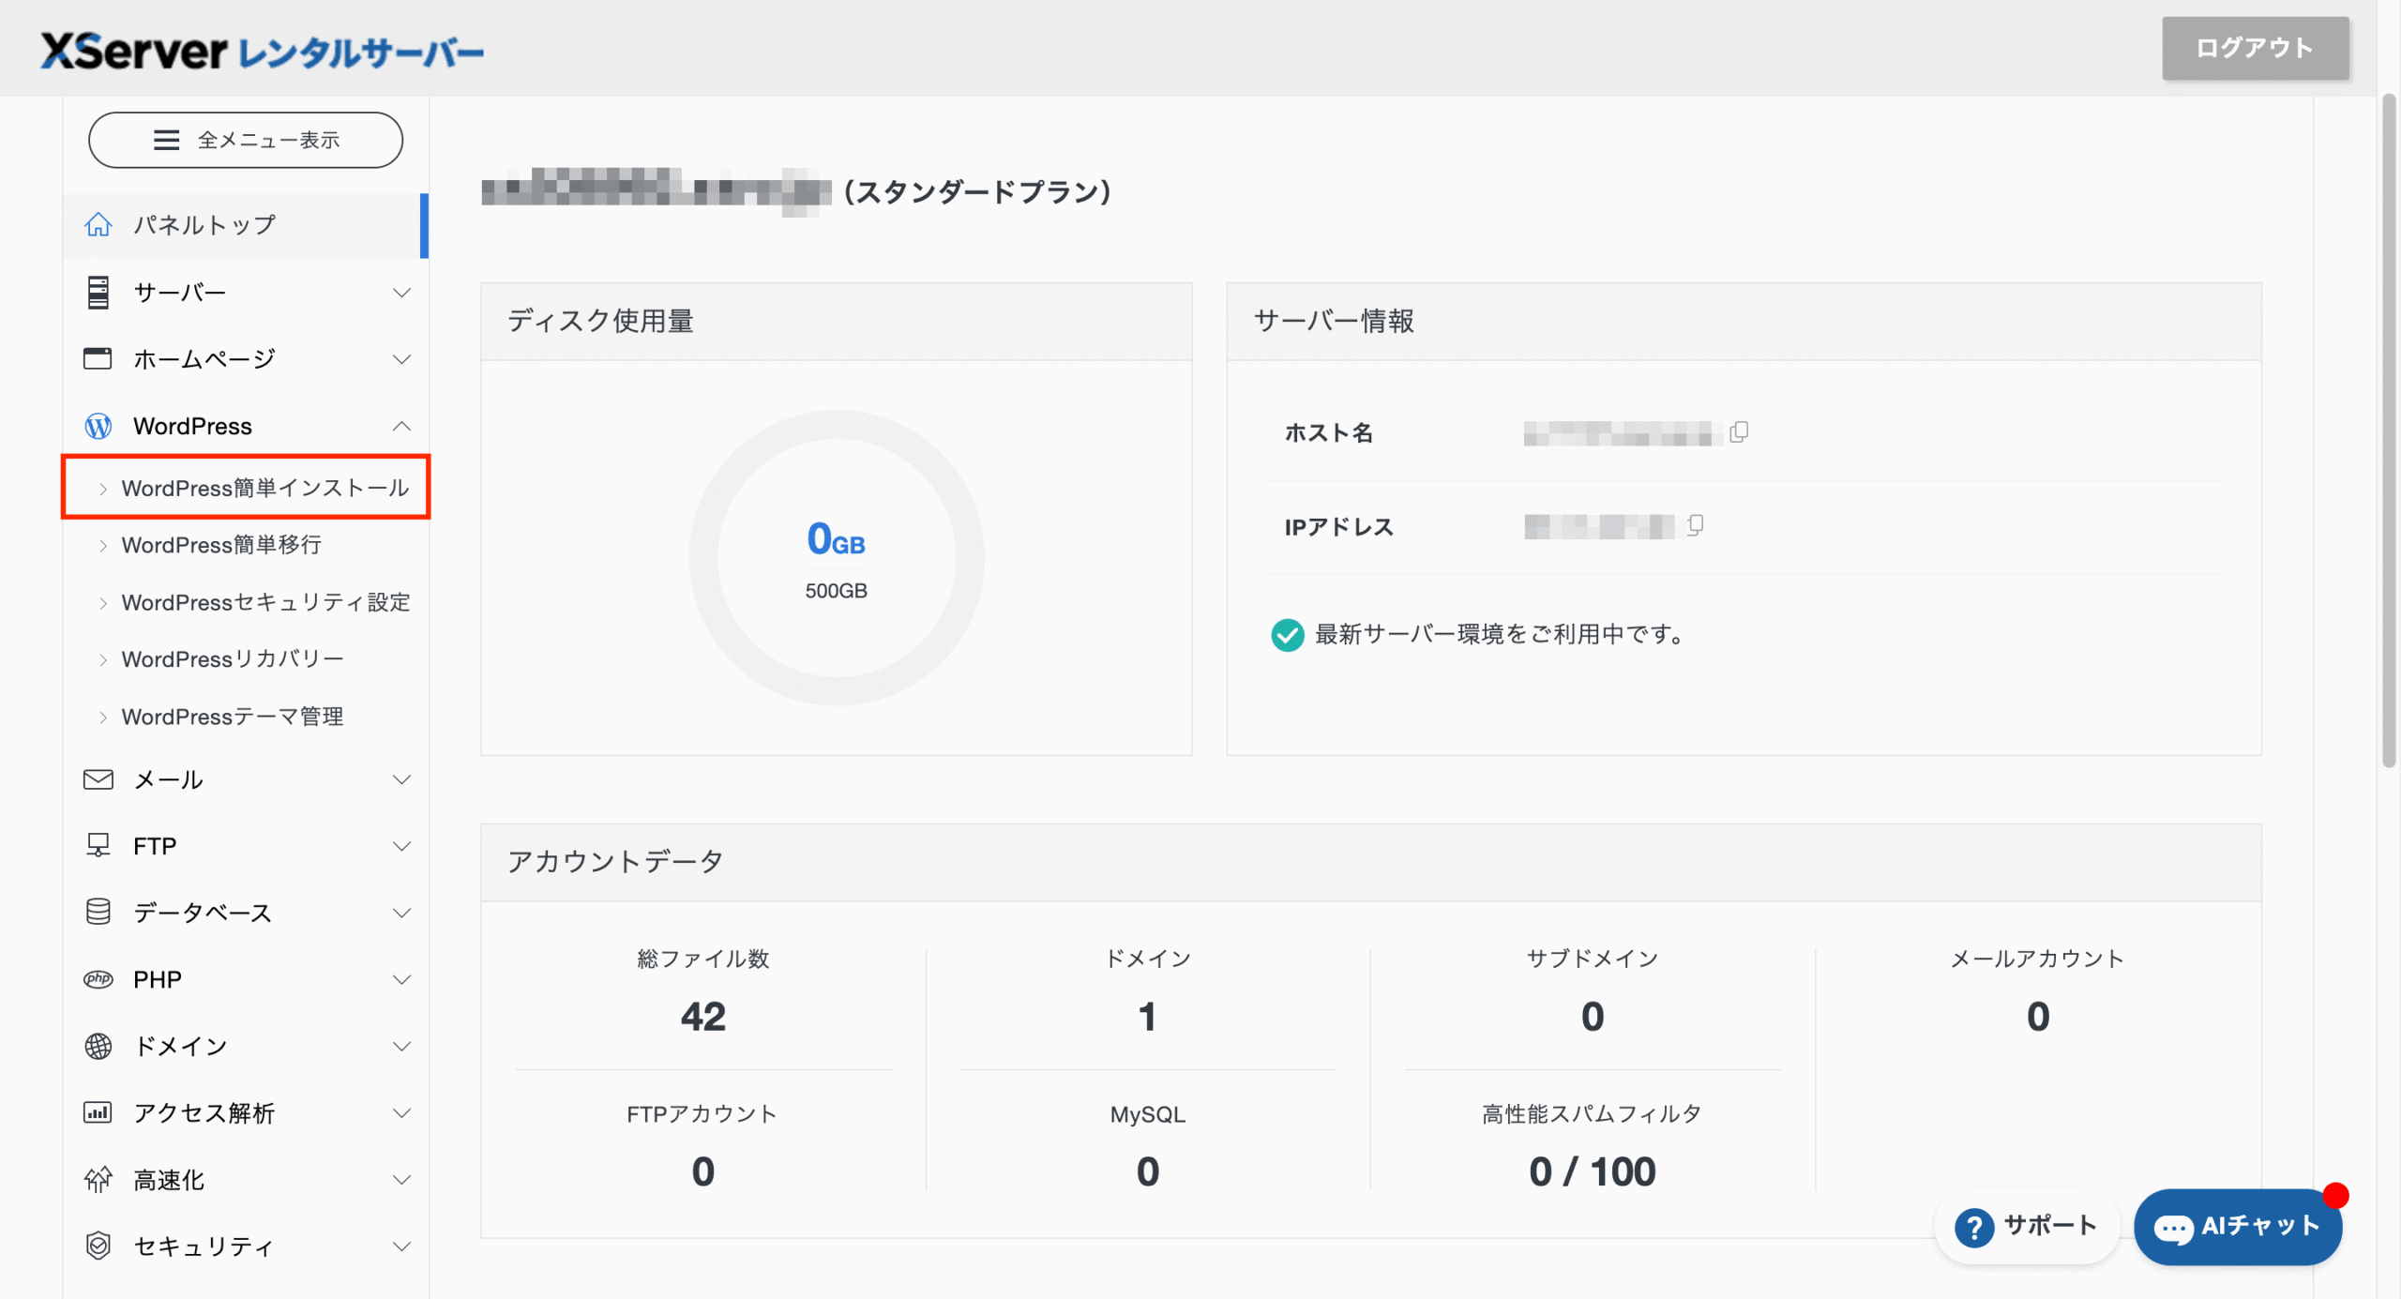Click the speed-up arrow icon beside 高速化

pyautogui.click(x=98, y=1180)
